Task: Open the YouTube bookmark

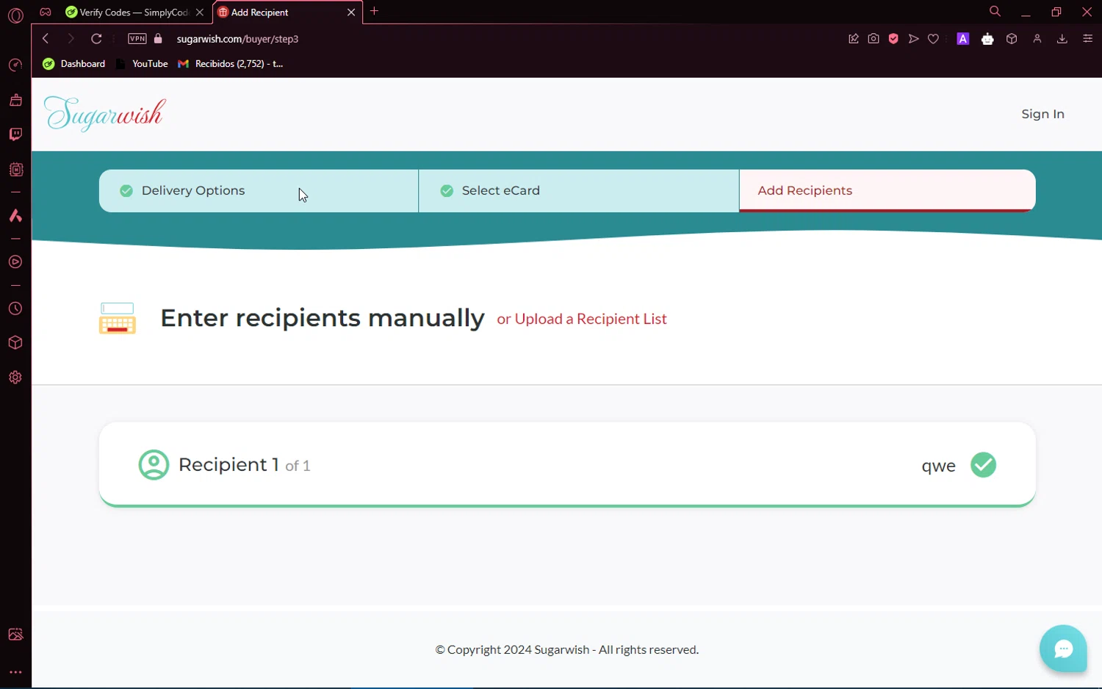Action: pyautogui.click(x=143, y=64)
